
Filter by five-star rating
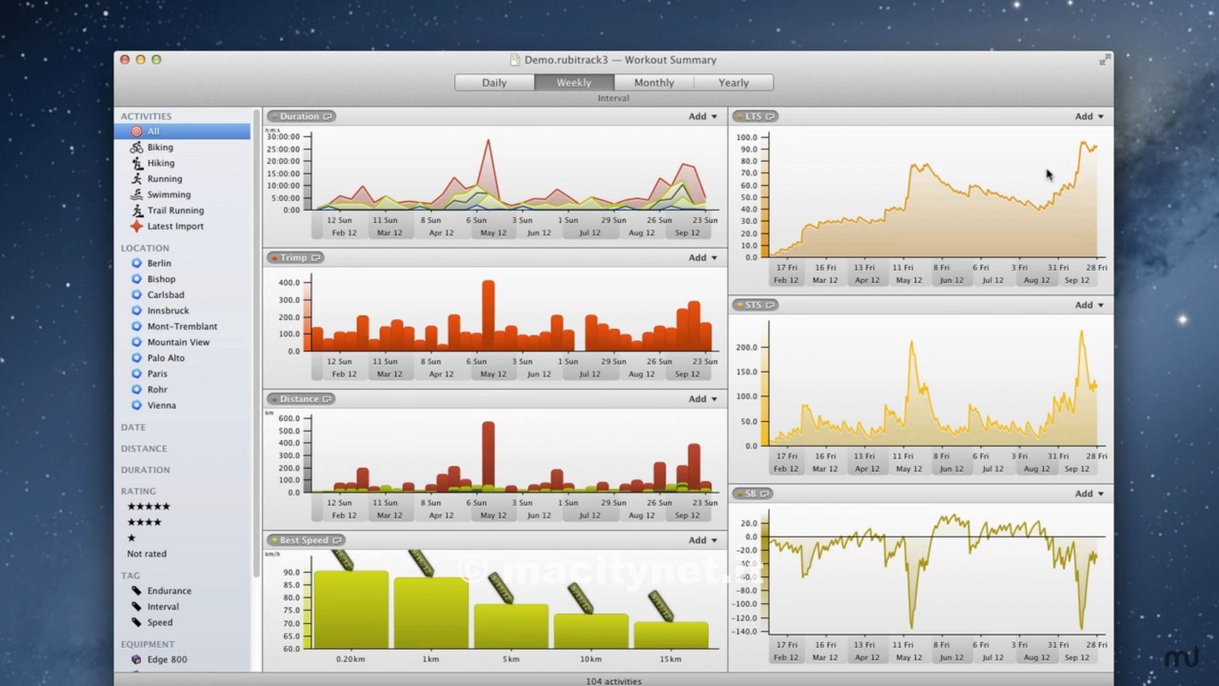(x=149, y=506)
